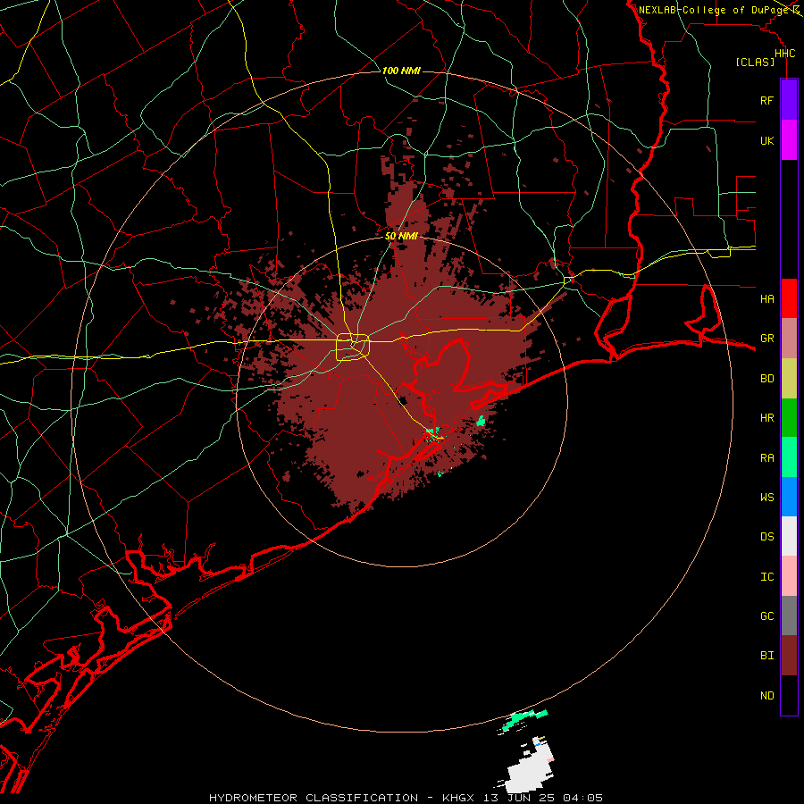Click the "50 NMI" range ring label
804x804 pixels.
[x=401, y=236]
